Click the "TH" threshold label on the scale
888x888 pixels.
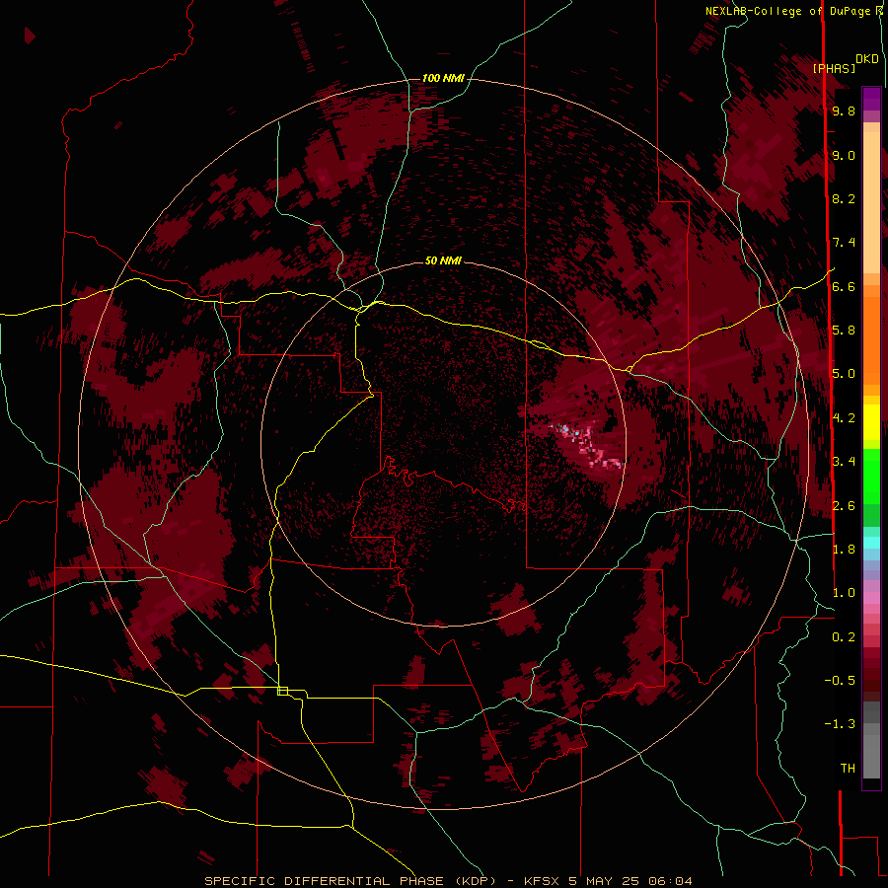[x=848, y=769]
